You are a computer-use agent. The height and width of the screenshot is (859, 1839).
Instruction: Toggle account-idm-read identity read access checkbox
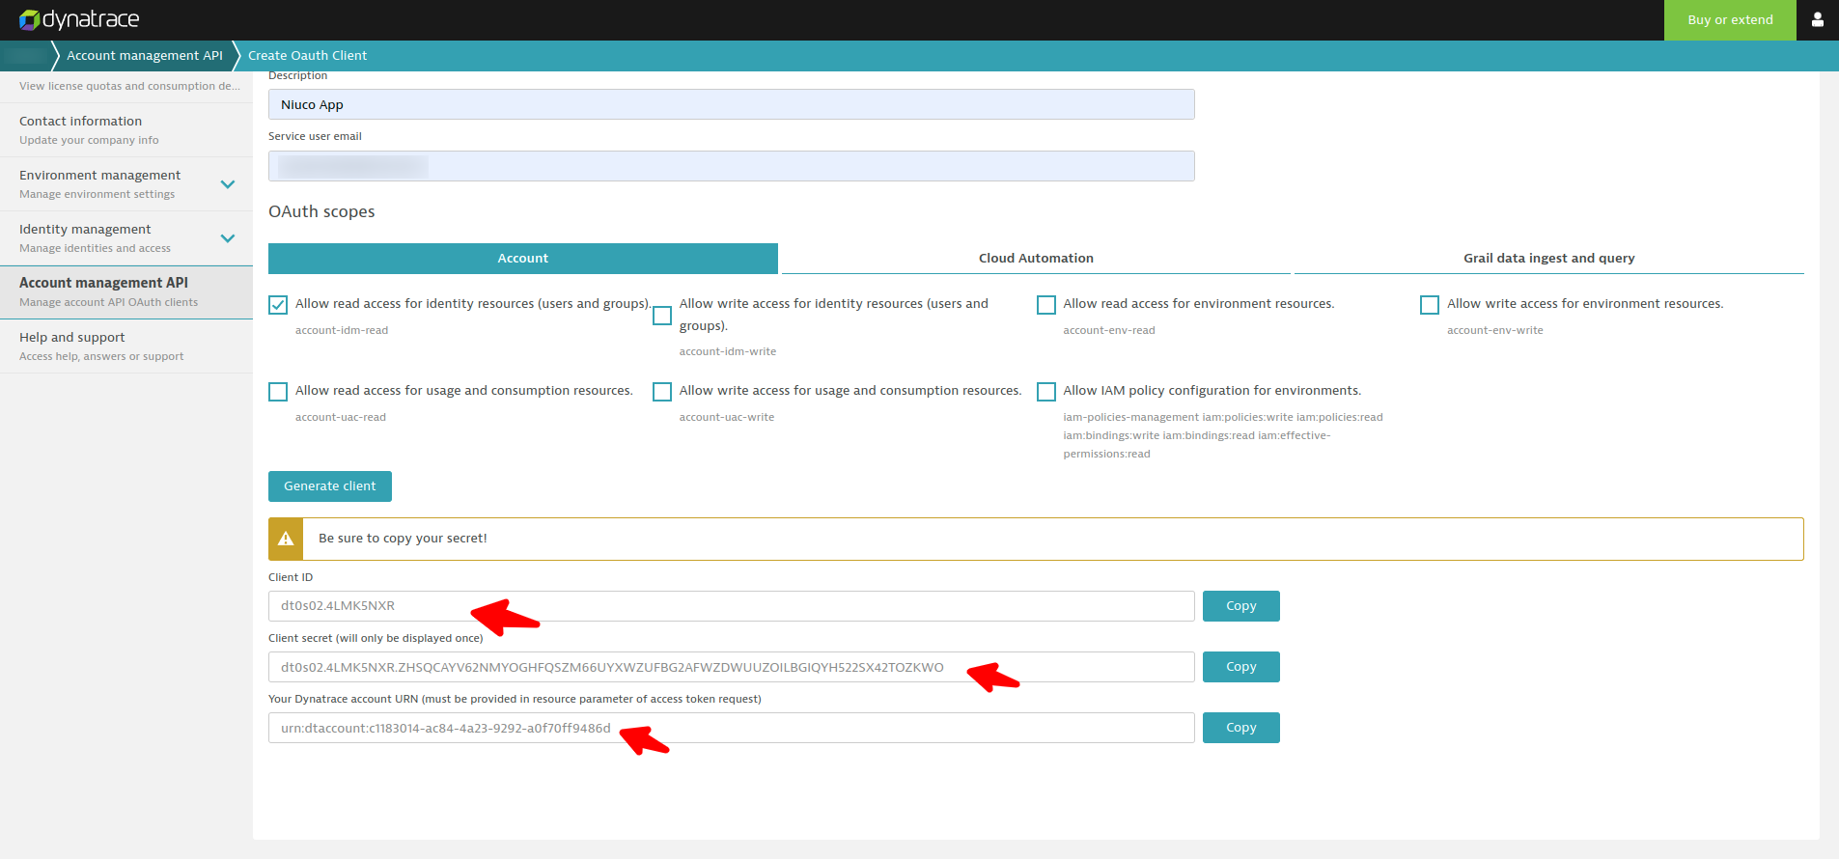coord(278,305)
